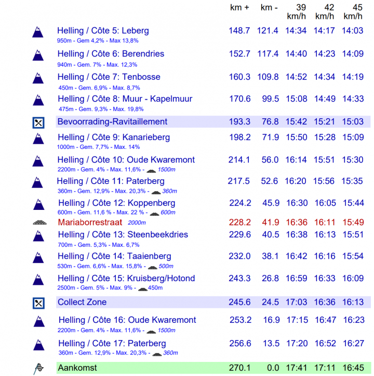Click the cobblestone icon in Côte 17 Paterberg details
This screenshot has width=374, height=376.
(x=157, y=355)
